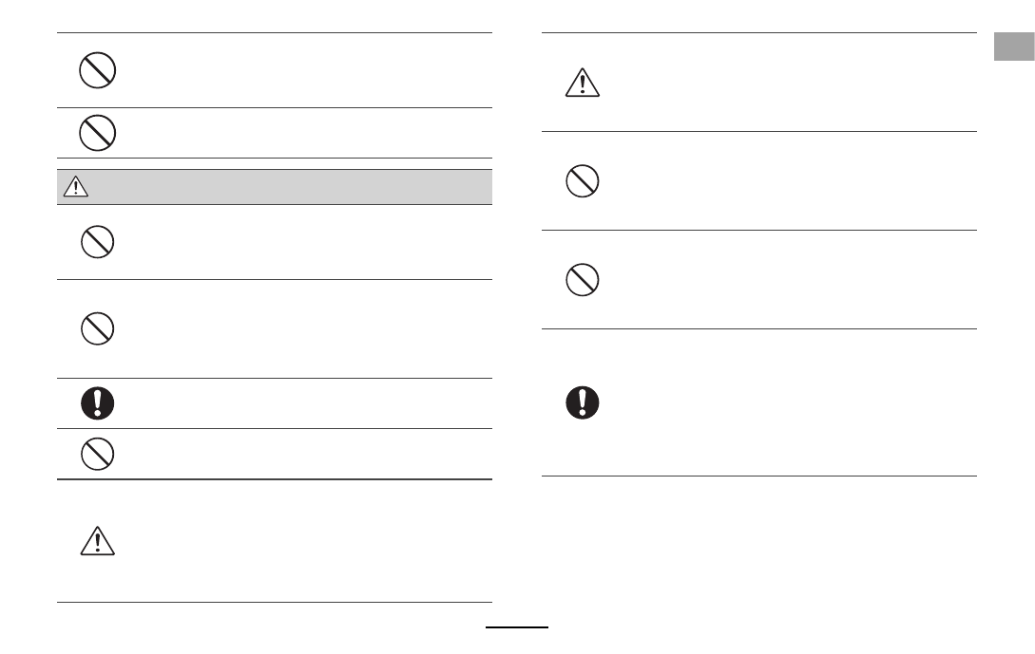
Task: Click the short black line at page bottom
Action: (x=517, y=627)
